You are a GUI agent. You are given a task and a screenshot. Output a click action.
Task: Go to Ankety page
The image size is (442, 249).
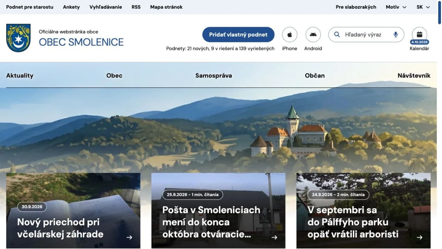pos(71,7)
